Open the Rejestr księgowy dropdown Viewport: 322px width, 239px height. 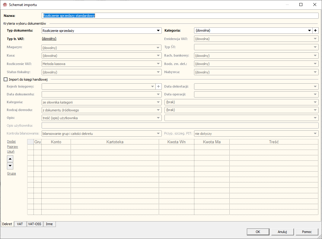click(x=99, y=86)
